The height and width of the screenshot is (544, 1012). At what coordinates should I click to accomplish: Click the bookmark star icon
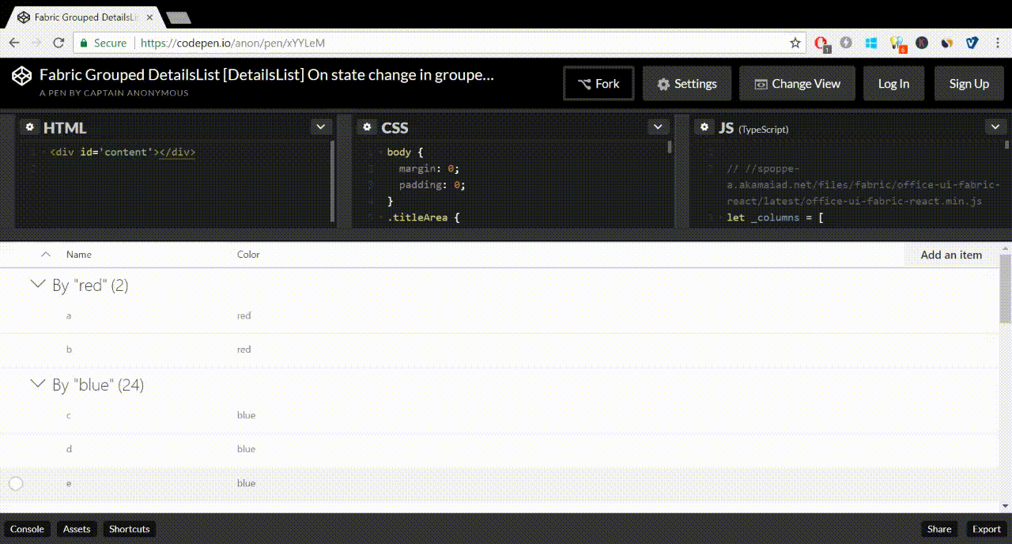tap(795, 43)
